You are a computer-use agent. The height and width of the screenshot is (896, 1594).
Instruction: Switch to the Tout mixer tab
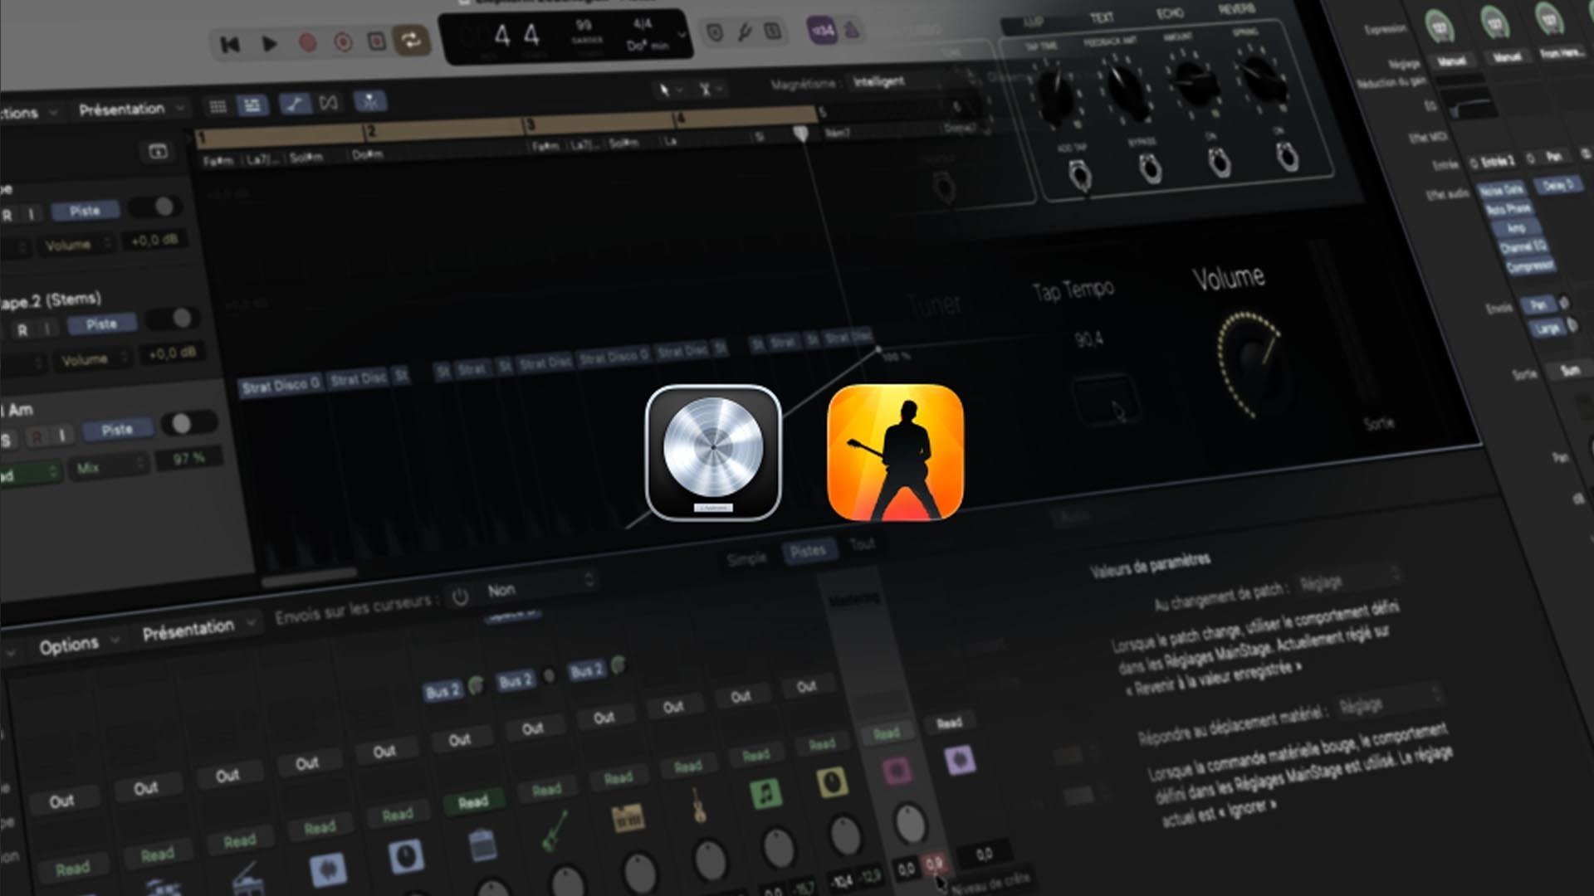pyautogui.click(x=862, y=544)
